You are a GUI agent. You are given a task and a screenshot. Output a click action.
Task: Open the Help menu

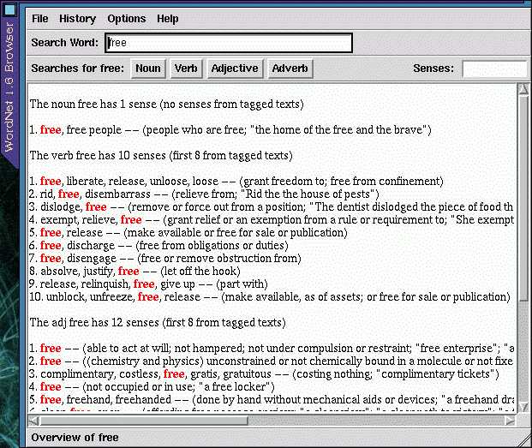pos(168,19)
